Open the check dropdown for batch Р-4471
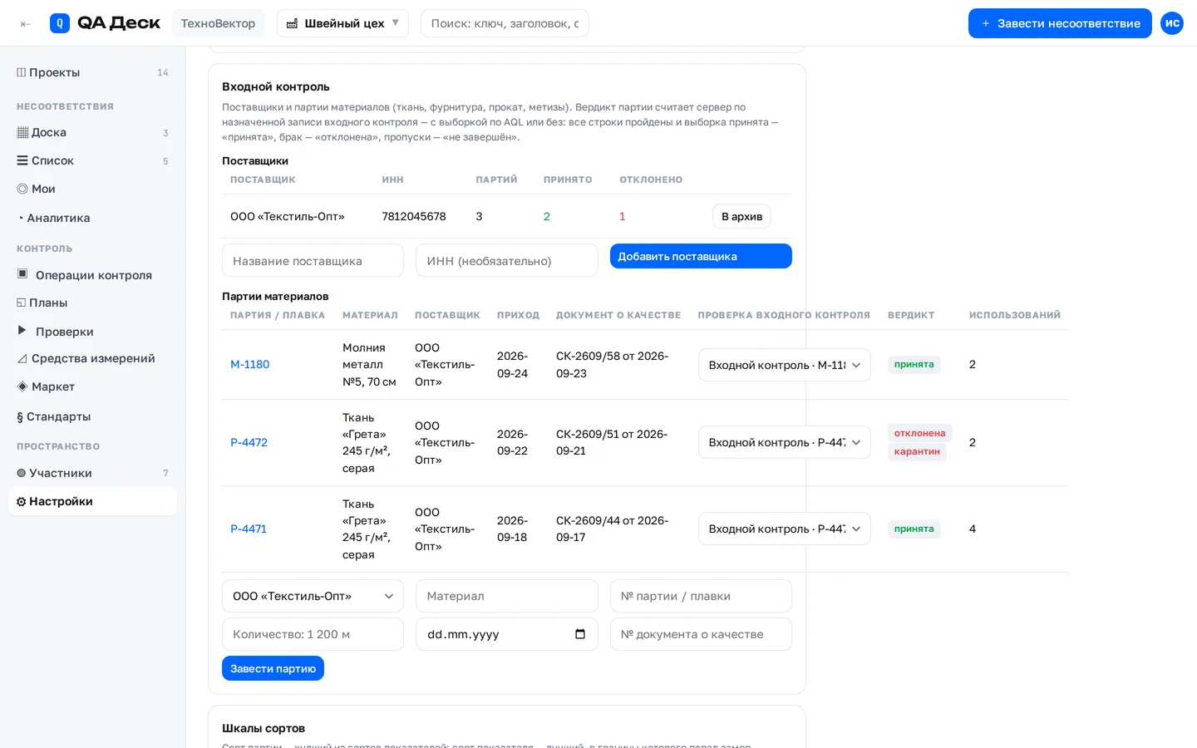This screenshot has height=748, width=1197. [x=784, y=529]
